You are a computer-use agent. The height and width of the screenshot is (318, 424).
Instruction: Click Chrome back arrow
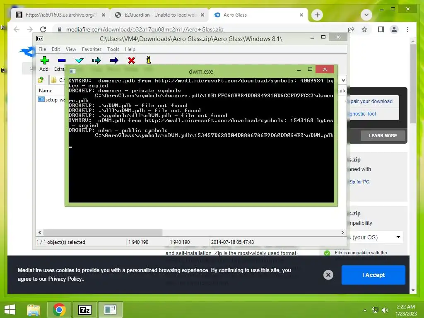[17, 29]
